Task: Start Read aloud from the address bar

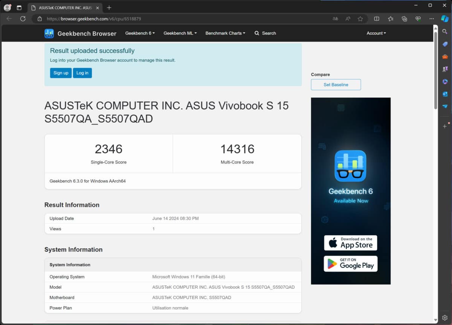Action: click(x=348, y=18)
